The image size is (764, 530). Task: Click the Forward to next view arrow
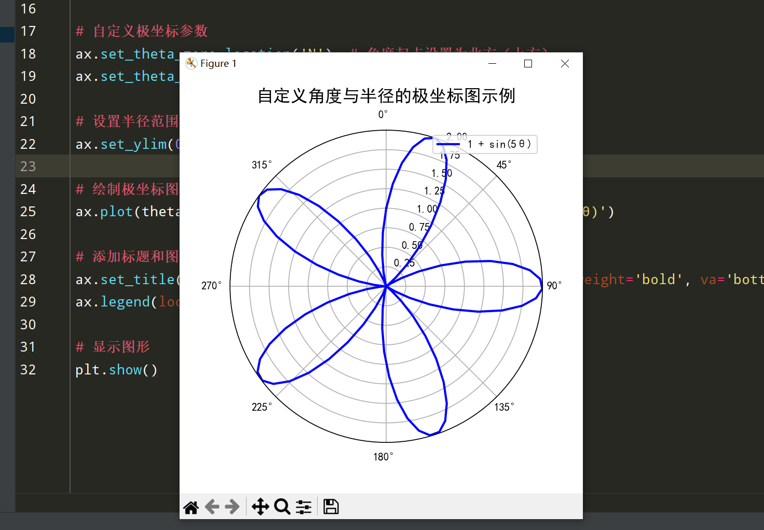(x=232, y=507)
